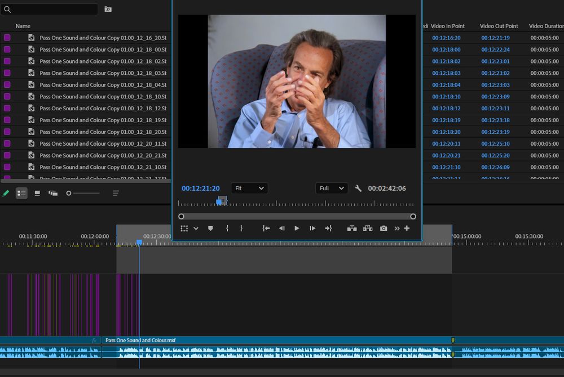Click the monitor duration 00:02:42:06
The image size is (564, 377).
(387, 188)
